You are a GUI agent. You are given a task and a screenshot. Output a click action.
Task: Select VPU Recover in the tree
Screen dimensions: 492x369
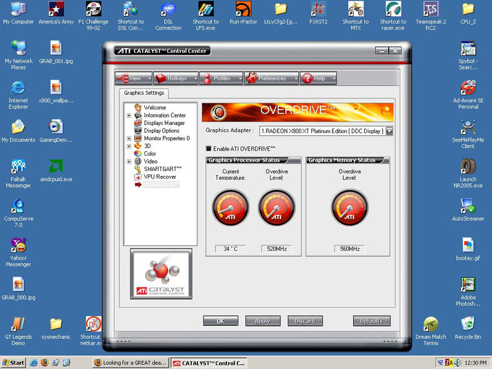tap(160, 177)
